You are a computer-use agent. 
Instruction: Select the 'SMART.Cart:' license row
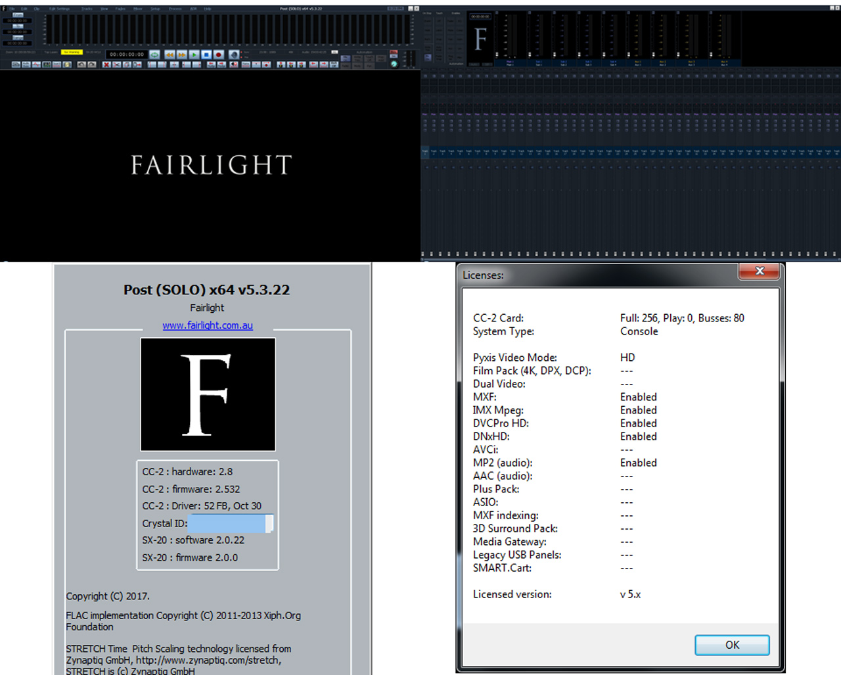click(553, 568)
